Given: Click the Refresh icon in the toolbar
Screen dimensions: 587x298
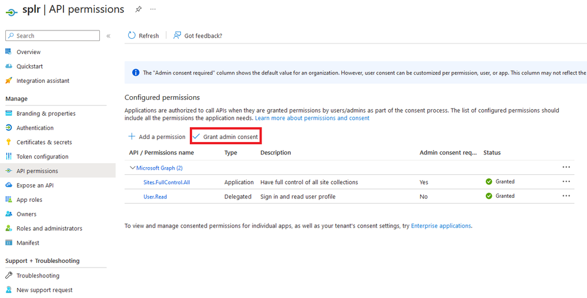Looking at the screenshot, I should click(x=132, y=36).
